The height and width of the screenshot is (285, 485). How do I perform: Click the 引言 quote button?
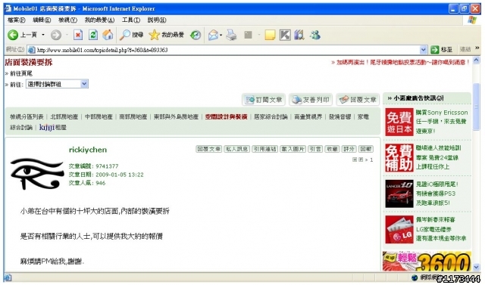[x=315, y=149]
